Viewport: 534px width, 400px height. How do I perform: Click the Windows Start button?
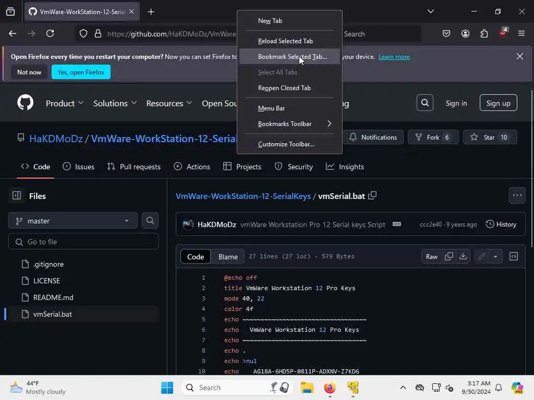click(x=167, y=387)
